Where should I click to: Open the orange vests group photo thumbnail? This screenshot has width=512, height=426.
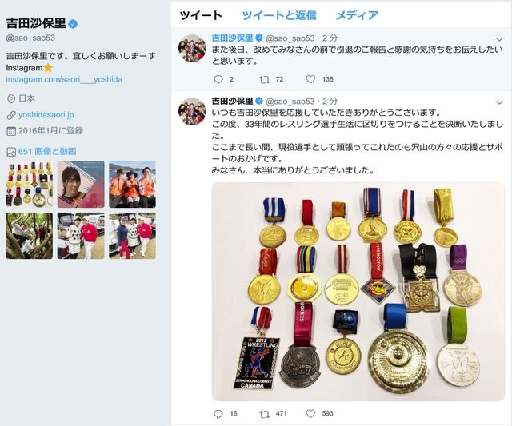[132, 185]
